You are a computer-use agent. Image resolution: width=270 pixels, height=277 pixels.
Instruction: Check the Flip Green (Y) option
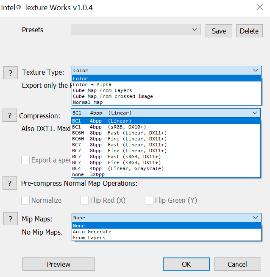(x=149, y=200)
